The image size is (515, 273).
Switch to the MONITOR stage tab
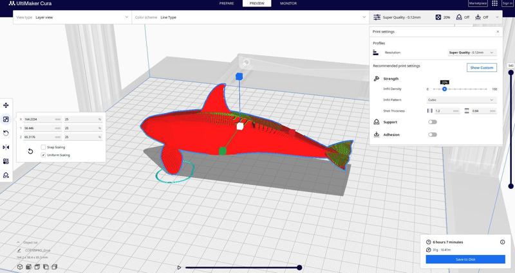click(x=288, y=3)
